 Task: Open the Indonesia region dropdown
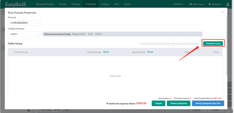[x=179, y=4]
